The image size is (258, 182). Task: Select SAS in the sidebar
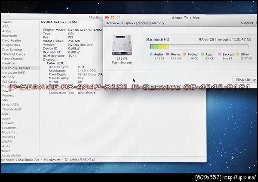tap(5, 100)
